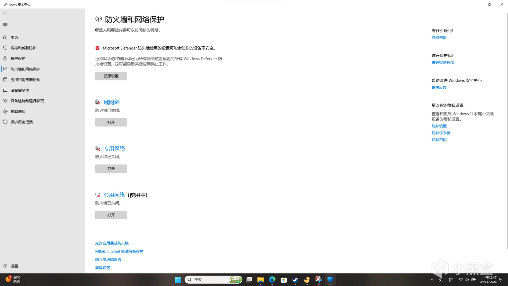This screenshot has width=508, height=286.
Task: Expand hidden system tray icons
Action: click(x=432, y=280)
